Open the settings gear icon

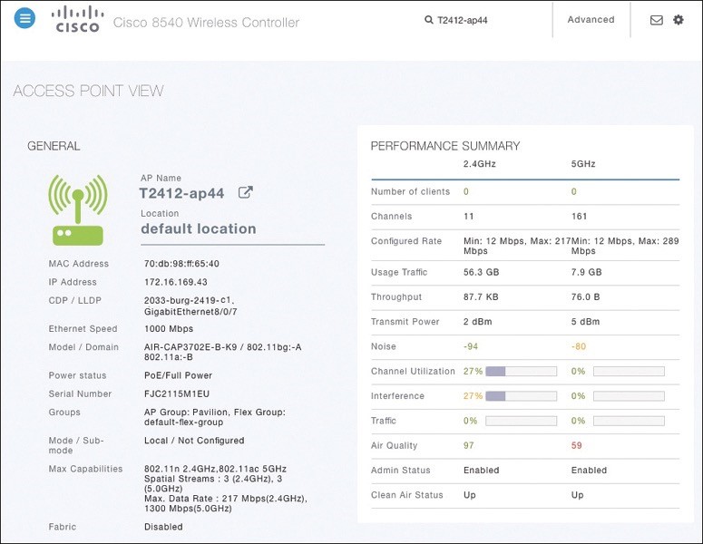[679, 20]
